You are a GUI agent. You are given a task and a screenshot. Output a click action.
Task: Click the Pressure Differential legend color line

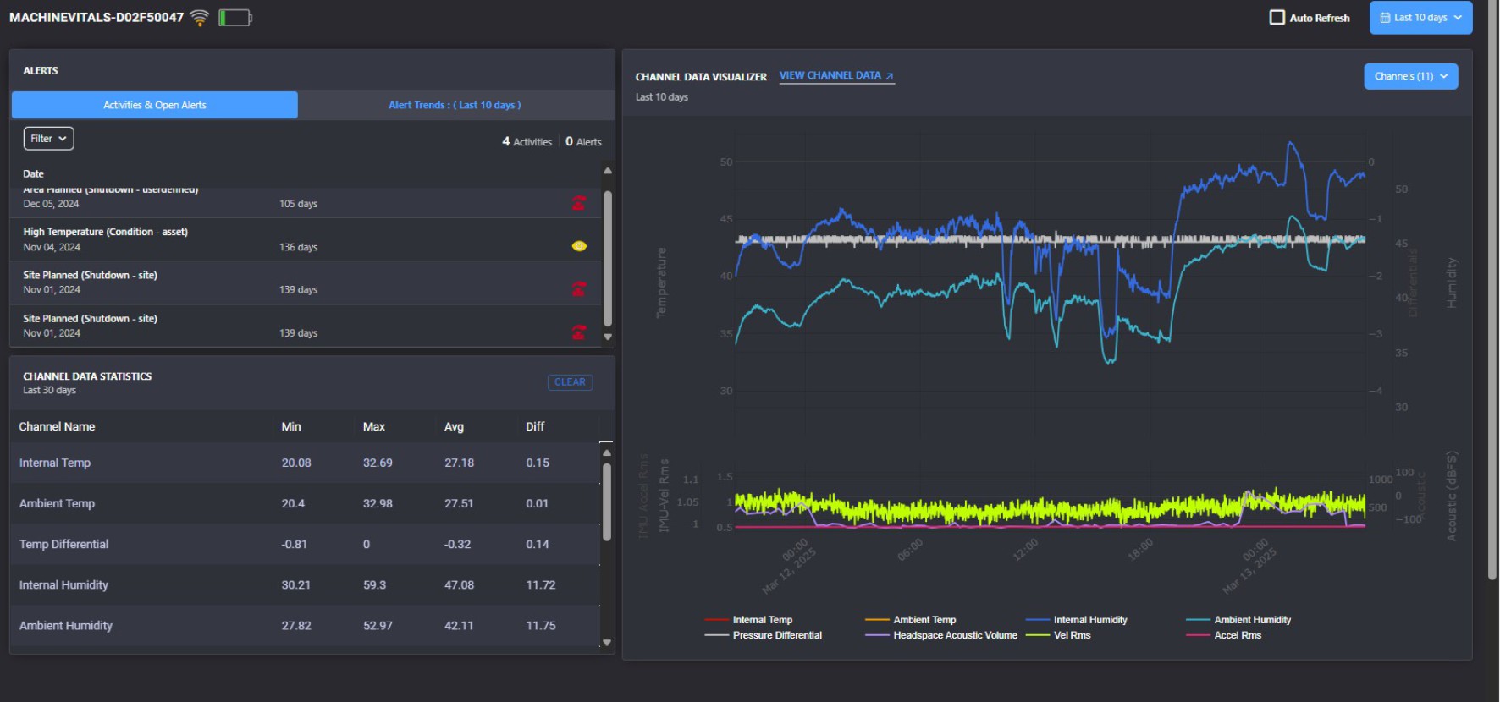coord(716,635)
